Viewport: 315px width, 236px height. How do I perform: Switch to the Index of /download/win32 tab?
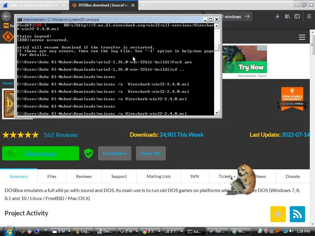point(34,5)
